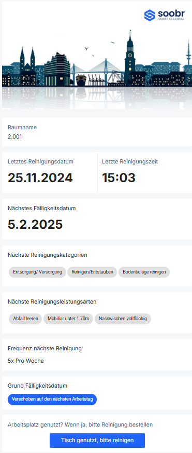
Task: Click the "Nächste Reinigungskategorien" heading
Action: pos(48,255)
